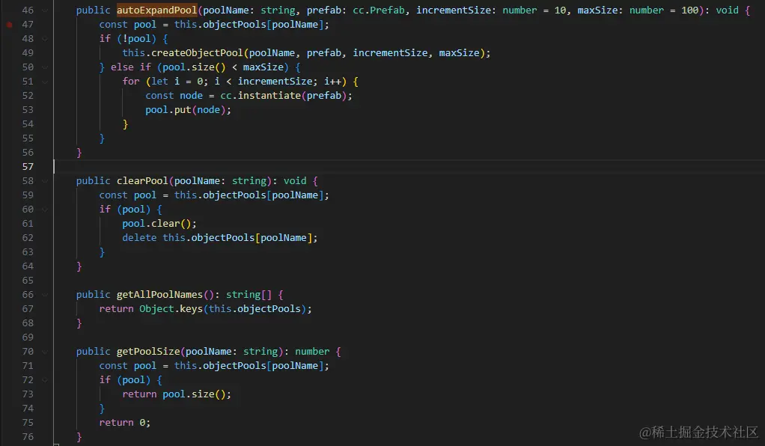
Task: Click 'return 0;' on line 75
Action: [125, 423]
